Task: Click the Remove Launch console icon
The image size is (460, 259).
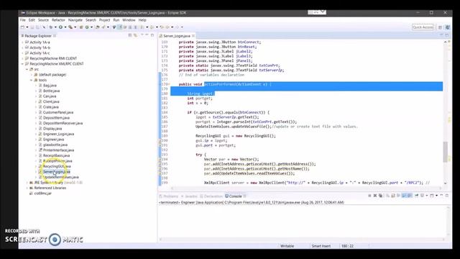Action: tap(375, 196)
